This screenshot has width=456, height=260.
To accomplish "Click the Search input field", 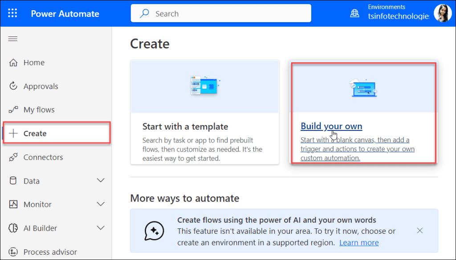I will point(221,13).
